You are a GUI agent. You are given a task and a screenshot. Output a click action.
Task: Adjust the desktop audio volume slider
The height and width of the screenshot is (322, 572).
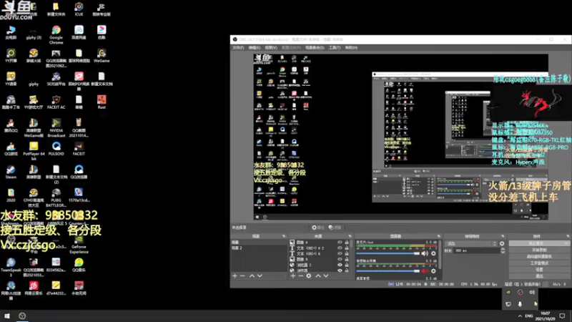[x=388, y=271]
